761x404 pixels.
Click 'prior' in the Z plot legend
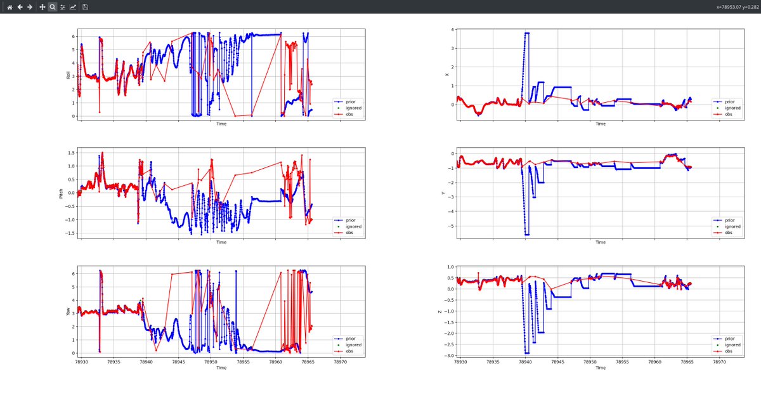(x=729, y=339)
